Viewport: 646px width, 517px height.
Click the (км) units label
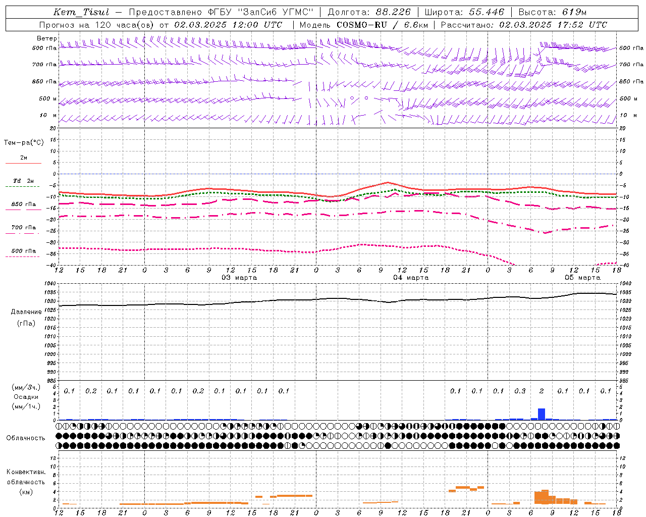tap(26, 491)
